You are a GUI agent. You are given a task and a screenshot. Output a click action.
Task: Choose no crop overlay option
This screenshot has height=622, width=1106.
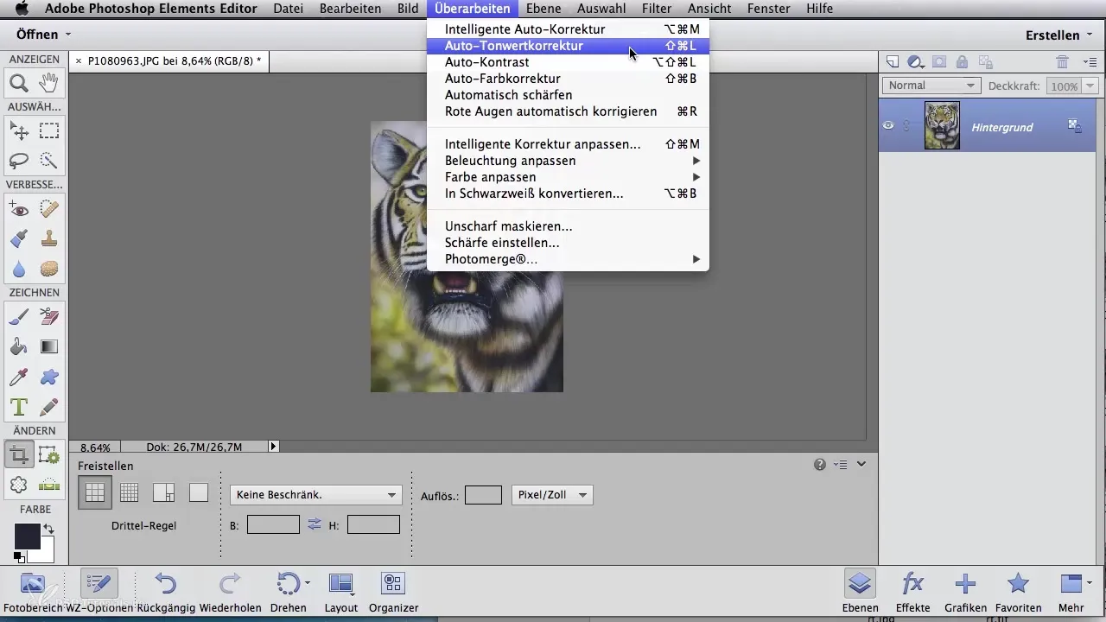pyautogui.click(x=199, y=492)
